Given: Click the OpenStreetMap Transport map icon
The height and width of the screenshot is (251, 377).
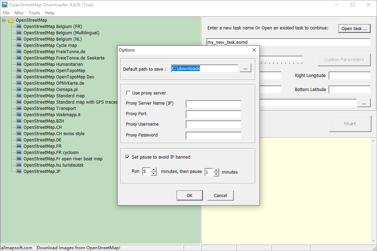Looking at the screenshot, I should pyautogui.click(x=19, y=108).
